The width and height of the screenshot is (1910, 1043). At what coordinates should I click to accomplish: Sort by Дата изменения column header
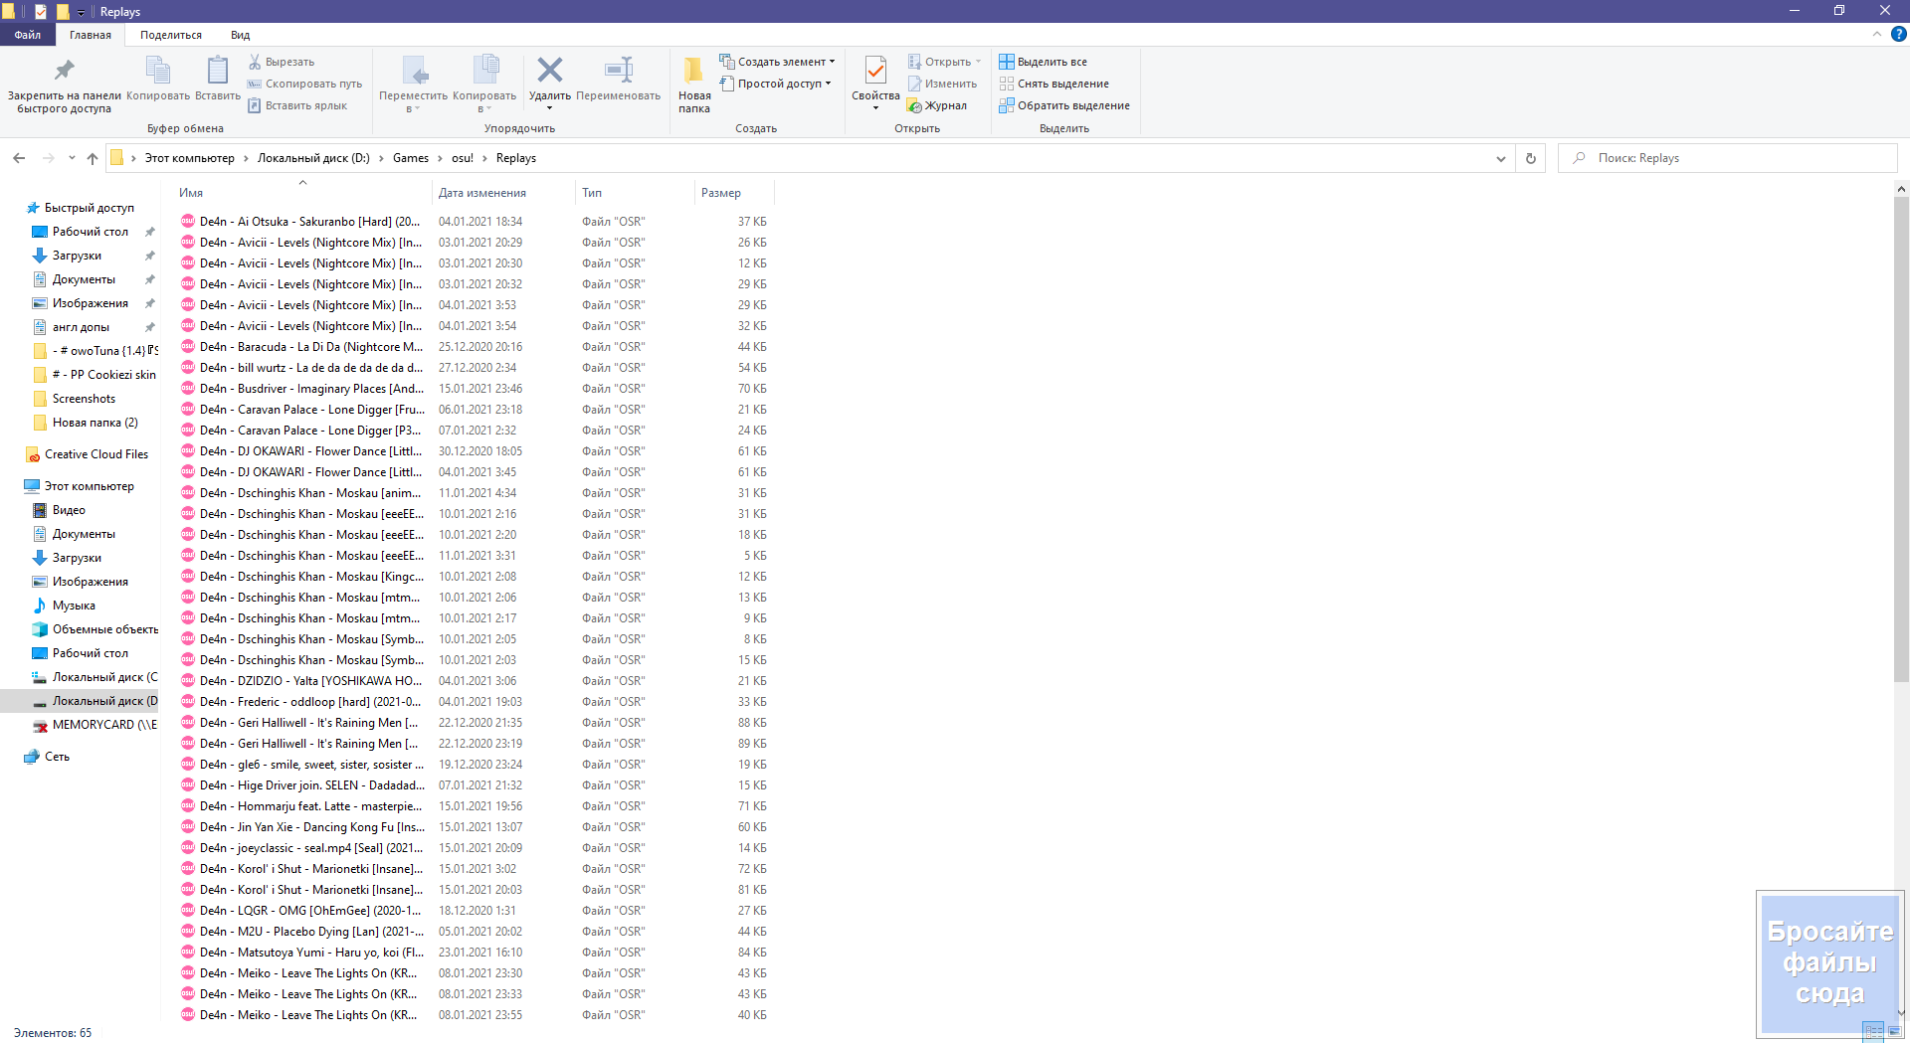pyautogui.click(x=482, y=193)
